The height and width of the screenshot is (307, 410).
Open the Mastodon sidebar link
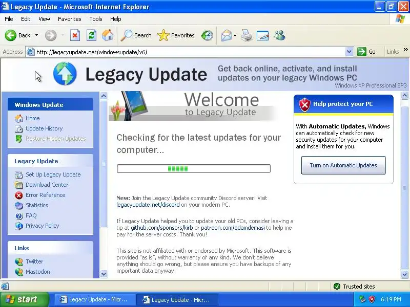click(x=37, y=272)
